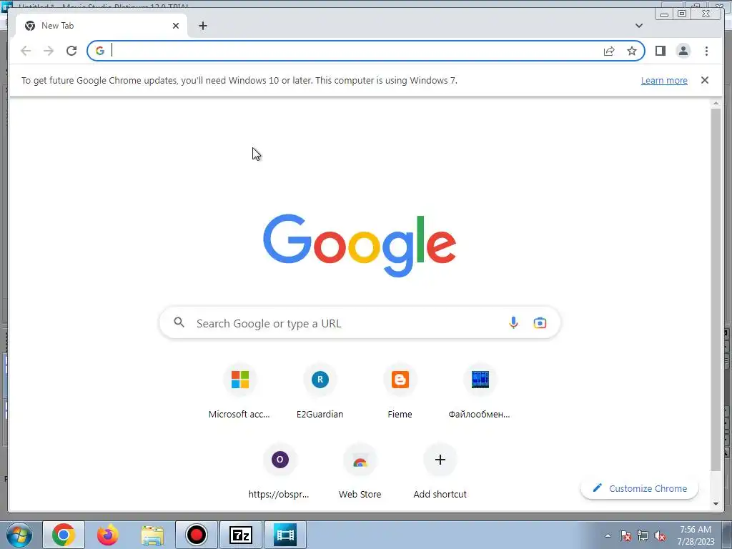Click the network tray icon

643,535
